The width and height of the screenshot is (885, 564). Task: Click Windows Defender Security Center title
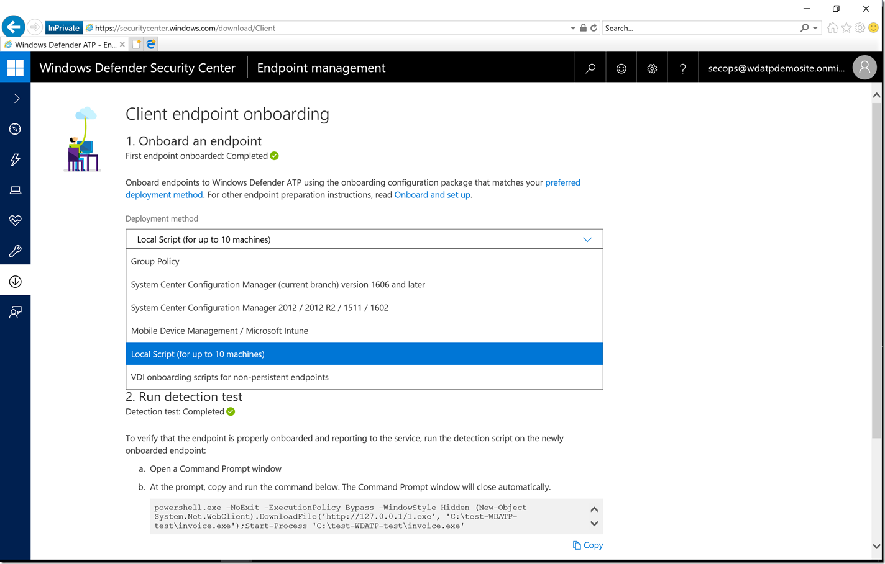137,68
